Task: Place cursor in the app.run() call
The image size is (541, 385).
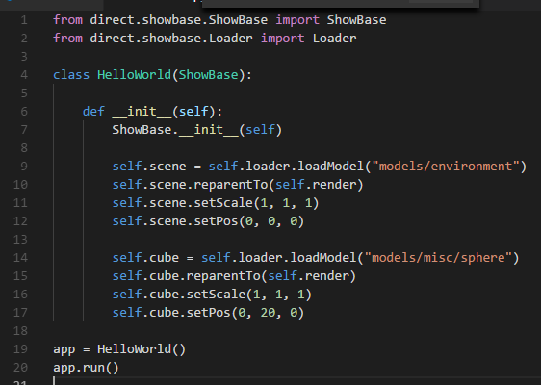Action: click(86, 368)
